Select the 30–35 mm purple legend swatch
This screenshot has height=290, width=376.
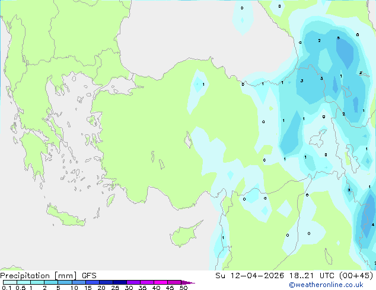coord(133,282)
